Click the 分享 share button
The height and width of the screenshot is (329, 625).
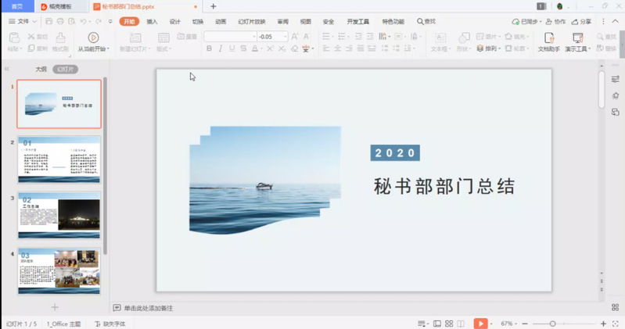pyautogui.click(x=581, y=22)
